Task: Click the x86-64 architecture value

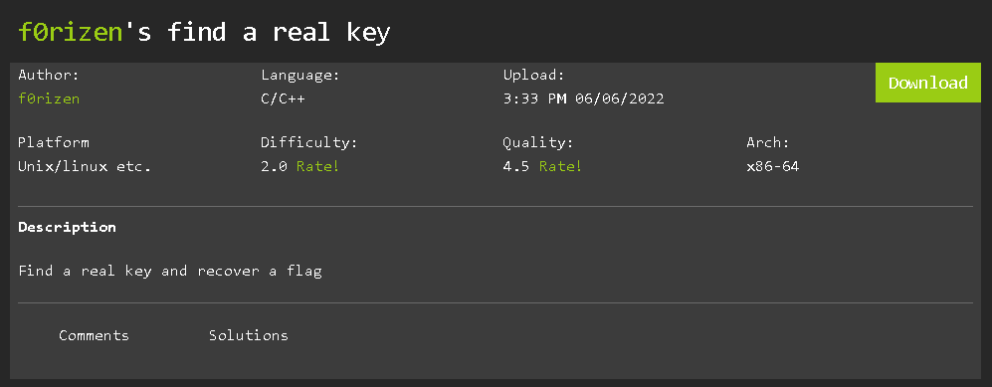Action: coord(772,167)
